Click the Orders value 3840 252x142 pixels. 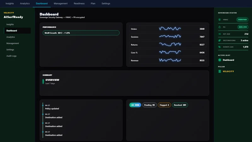202,29
